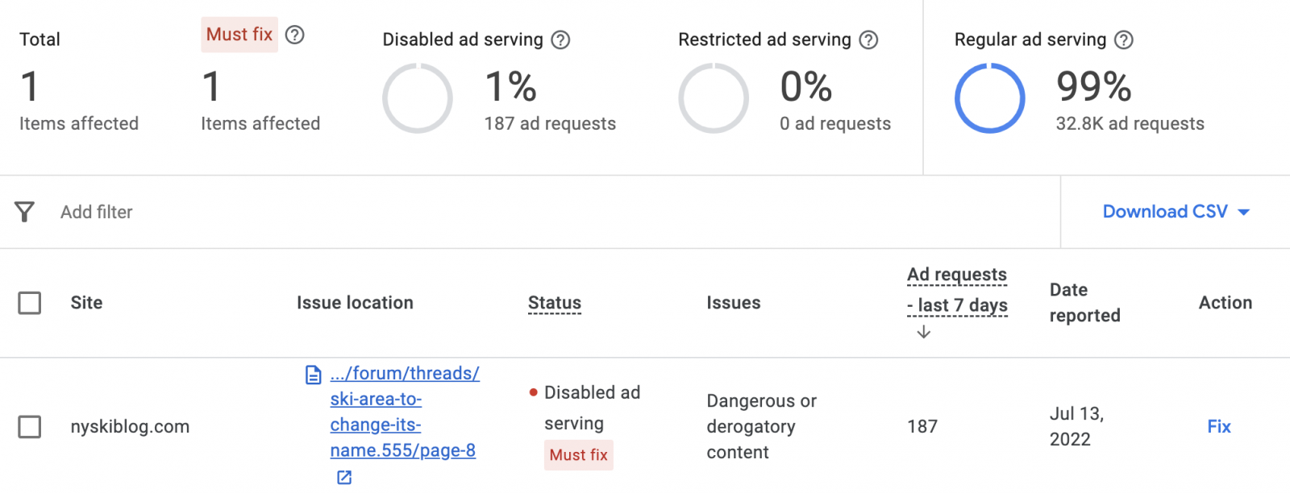Click the filter funnel icon

pyautogui.click(x=25, y=212)
